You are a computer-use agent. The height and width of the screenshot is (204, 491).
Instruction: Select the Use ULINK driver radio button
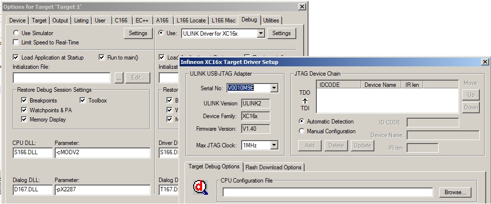pos(161,33)
